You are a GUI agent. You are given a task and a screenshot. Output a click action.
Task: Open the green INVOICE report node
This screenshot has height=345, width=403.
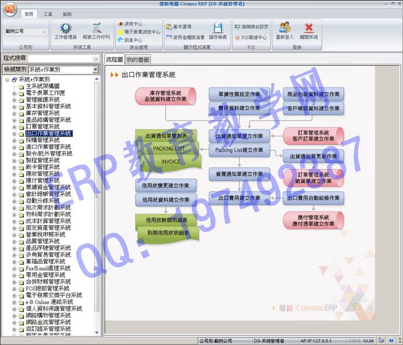(170, 162)
